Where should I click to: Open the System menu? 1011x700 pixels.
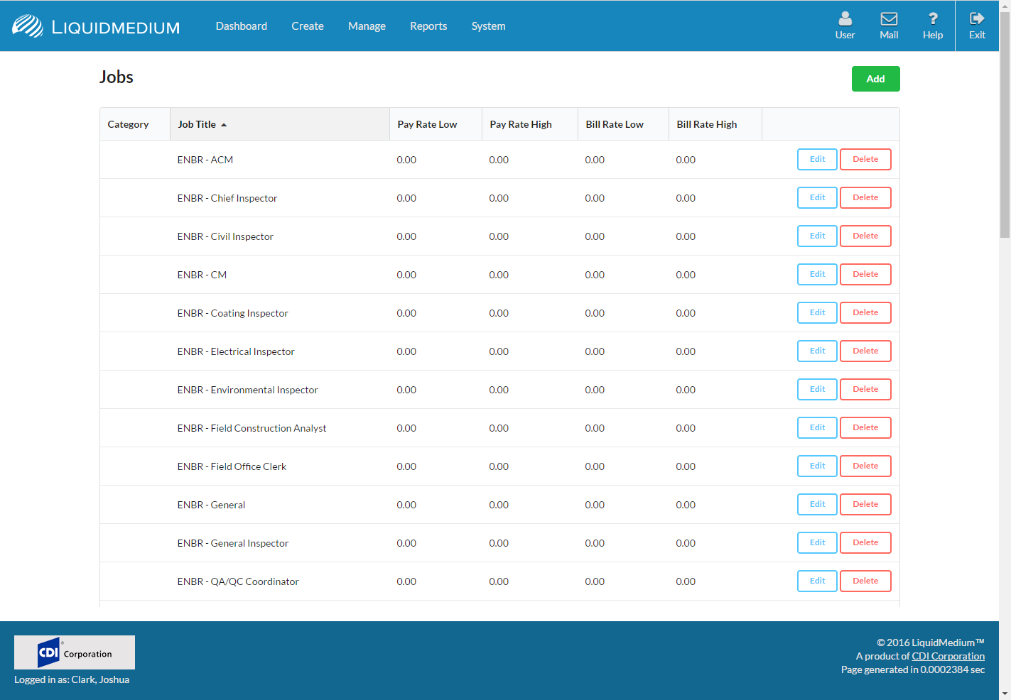pos(488,26)
